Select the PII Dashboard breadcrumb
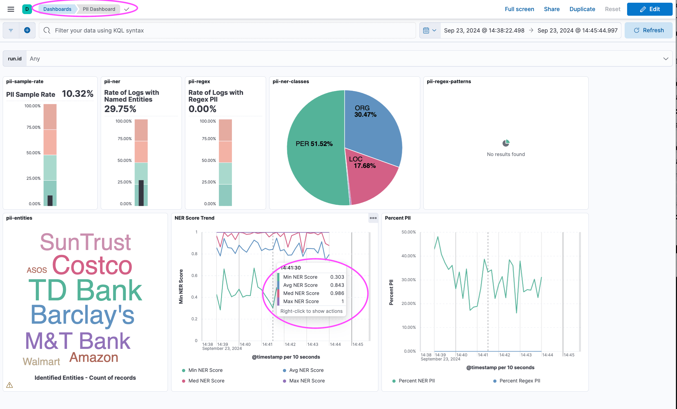 [98, 9]
